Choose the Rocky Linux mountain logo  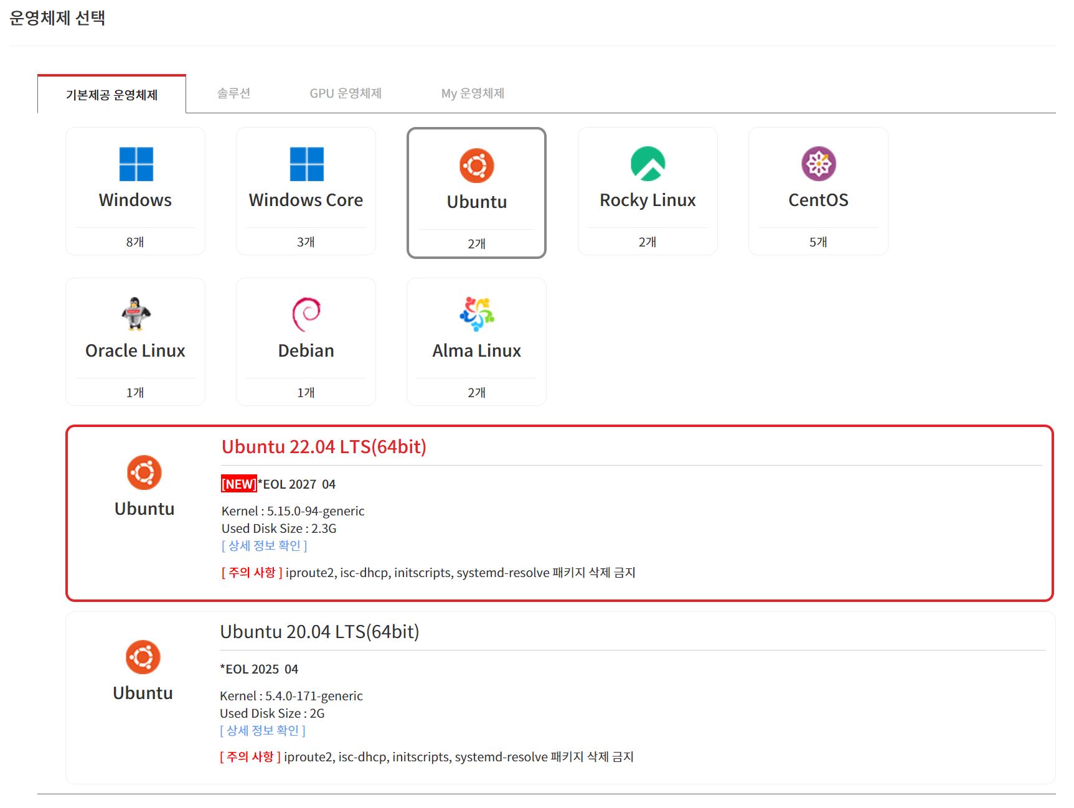pos(648,164)
